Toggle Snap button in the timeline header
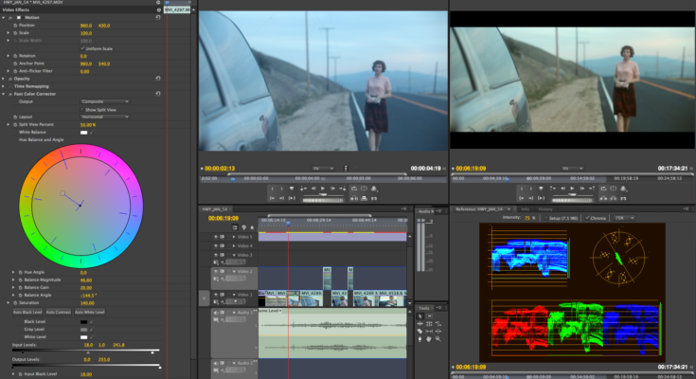Viewport: 696px width, 379px height. click(235, 227)
